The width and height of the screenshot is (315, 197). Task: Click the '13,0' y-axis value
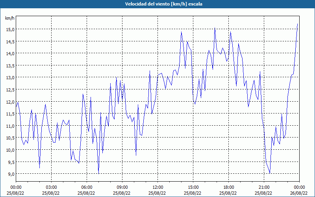coord(10,78)
